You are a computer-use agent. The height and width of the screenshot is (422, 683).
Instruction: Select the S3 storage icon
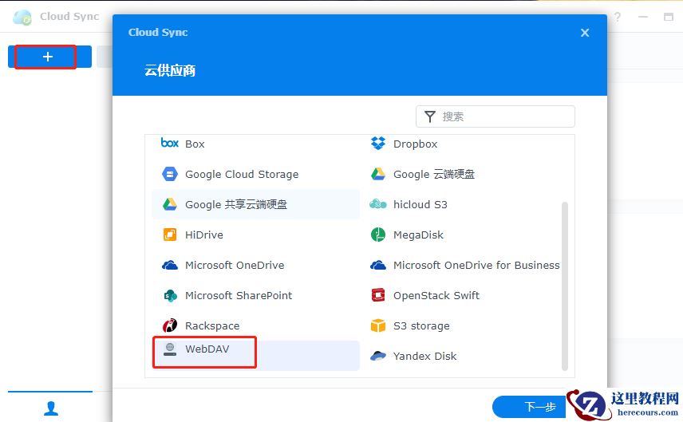378,325
